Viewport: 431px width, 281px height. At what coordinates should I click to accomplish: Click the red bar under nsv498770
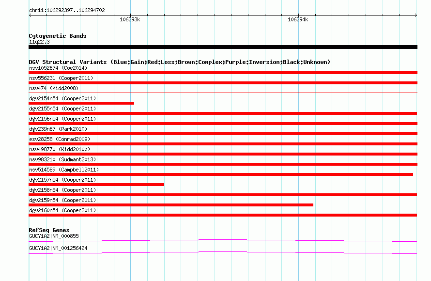(223, 154)
